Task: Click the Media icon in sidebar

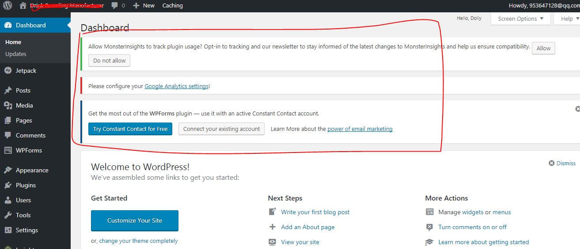Action: [x=8, y=105]
